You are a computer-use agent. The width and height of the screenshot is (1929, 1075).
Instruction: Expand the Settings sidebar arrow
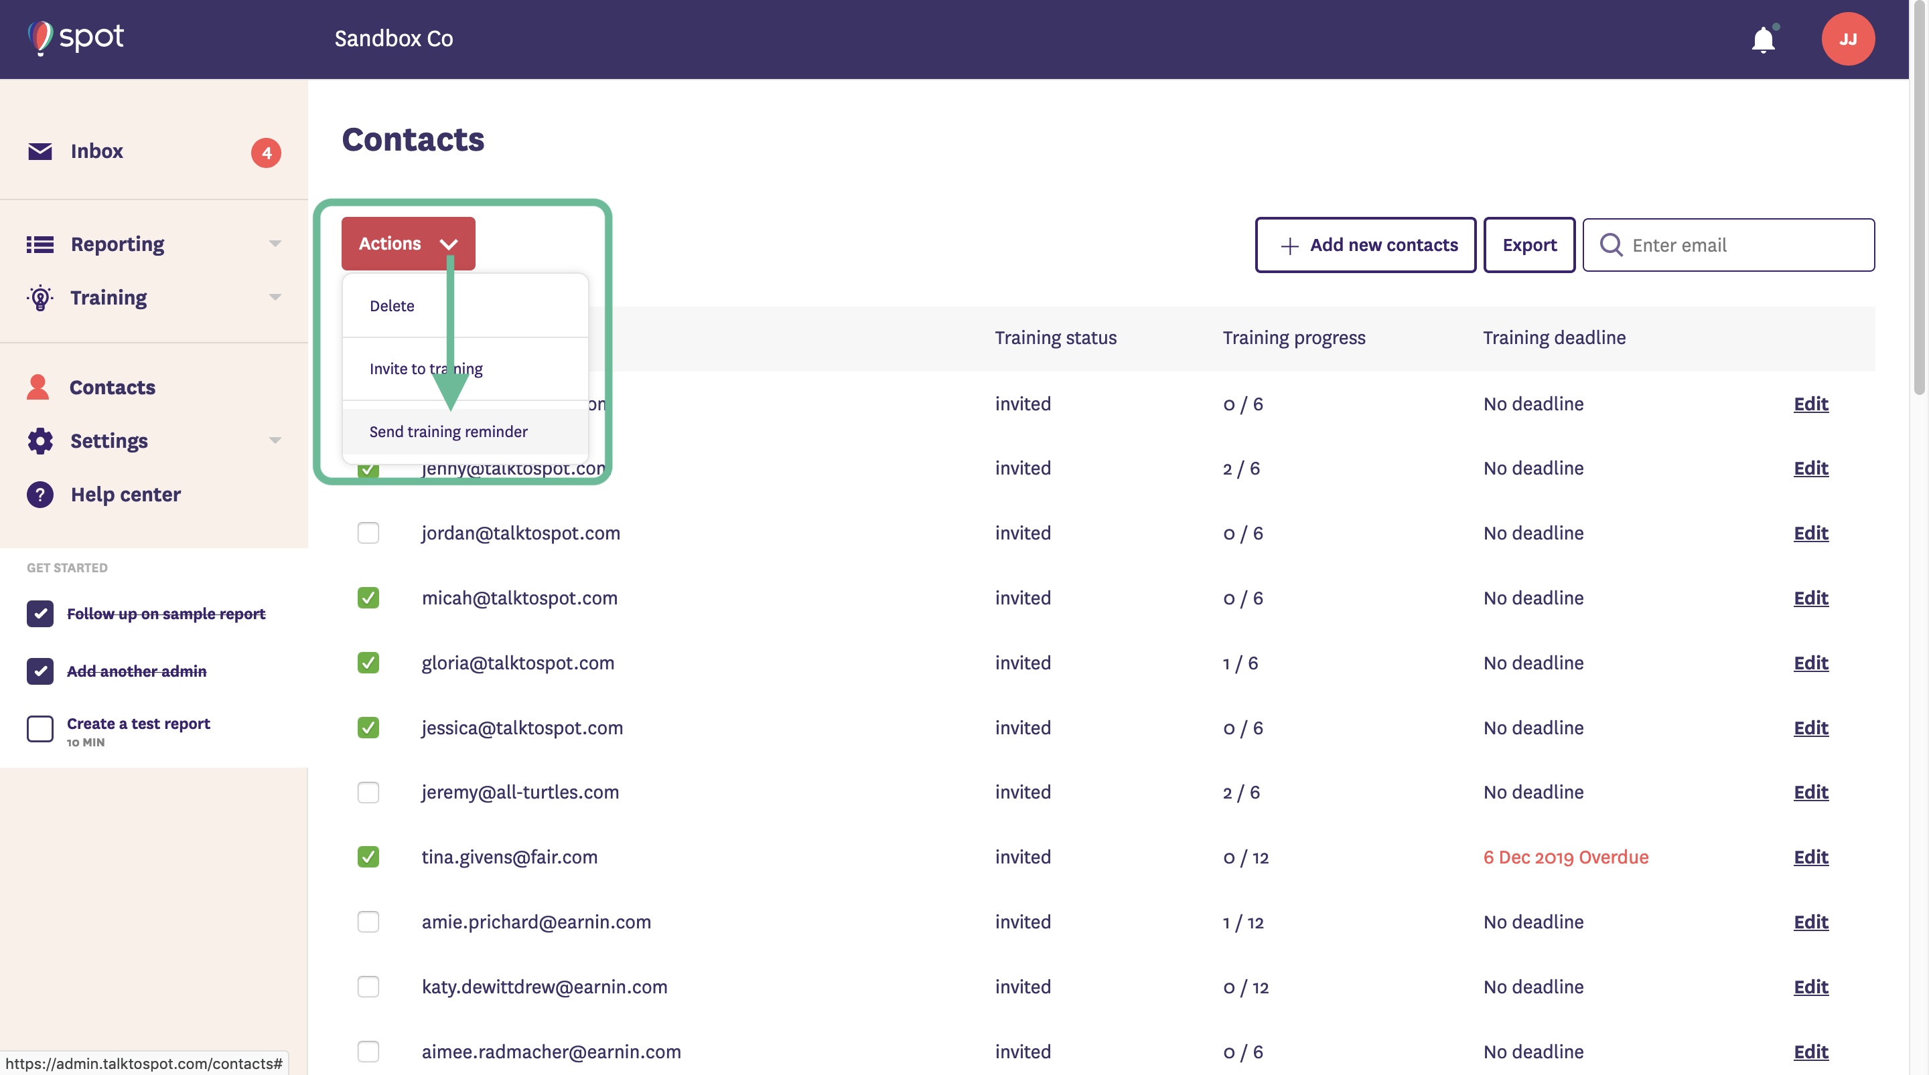[x=275, y=441]
